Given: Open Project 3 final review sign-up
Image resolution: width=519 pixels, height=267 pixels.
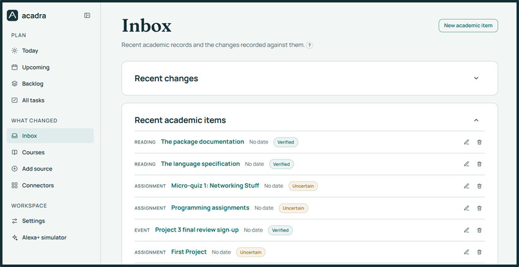Looking at the screenshot, I should 197,230.
